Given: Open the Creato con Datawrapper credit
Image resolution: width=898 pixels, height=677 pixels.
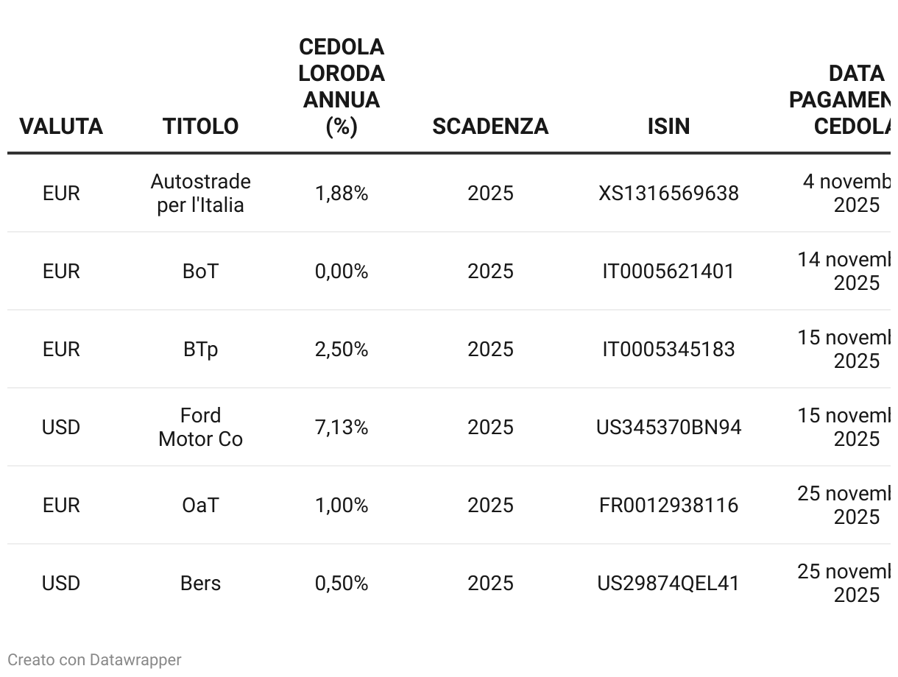Looking at the screenshot, I should (94, 660).
